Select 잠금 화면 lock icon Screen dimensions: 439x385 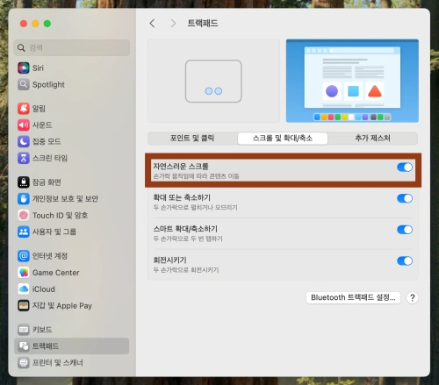(24, 182)
